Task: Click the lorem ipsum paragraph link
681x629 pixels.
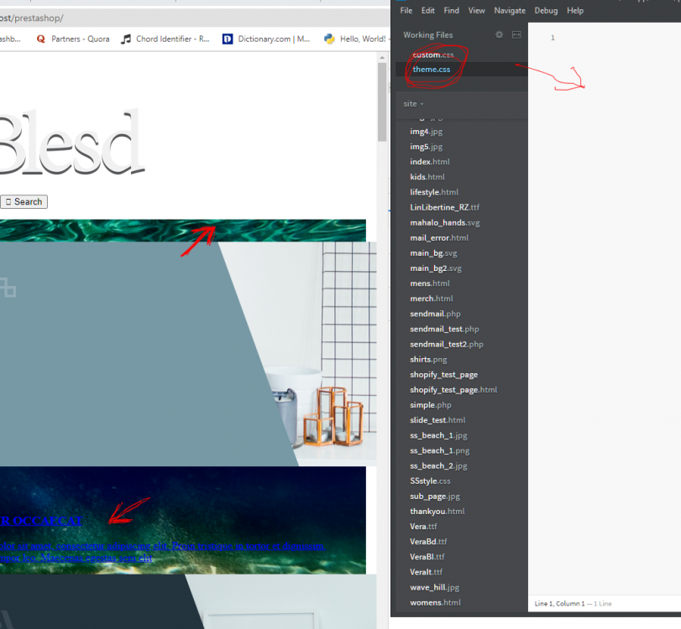Action: [162, 552]
